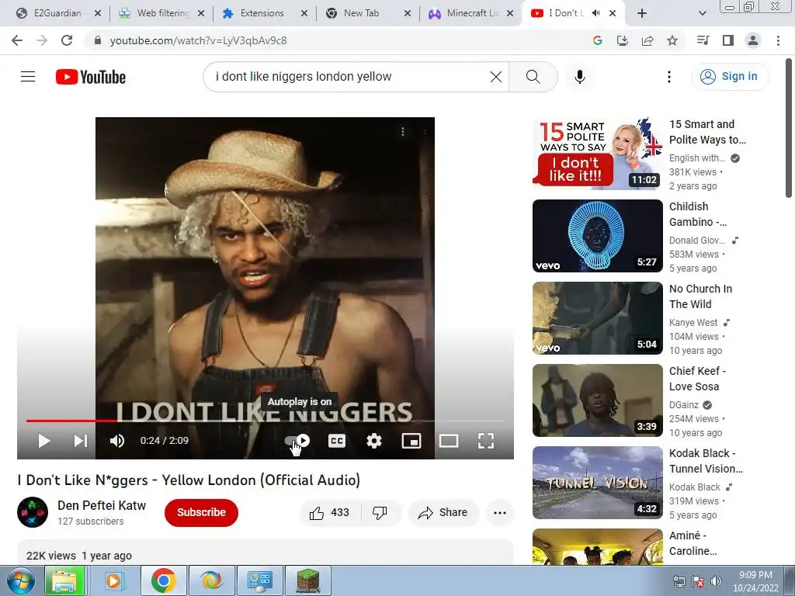This screenshot has width=795, height=596.
Task: Reload the current page
Action: tap(67, 40)
